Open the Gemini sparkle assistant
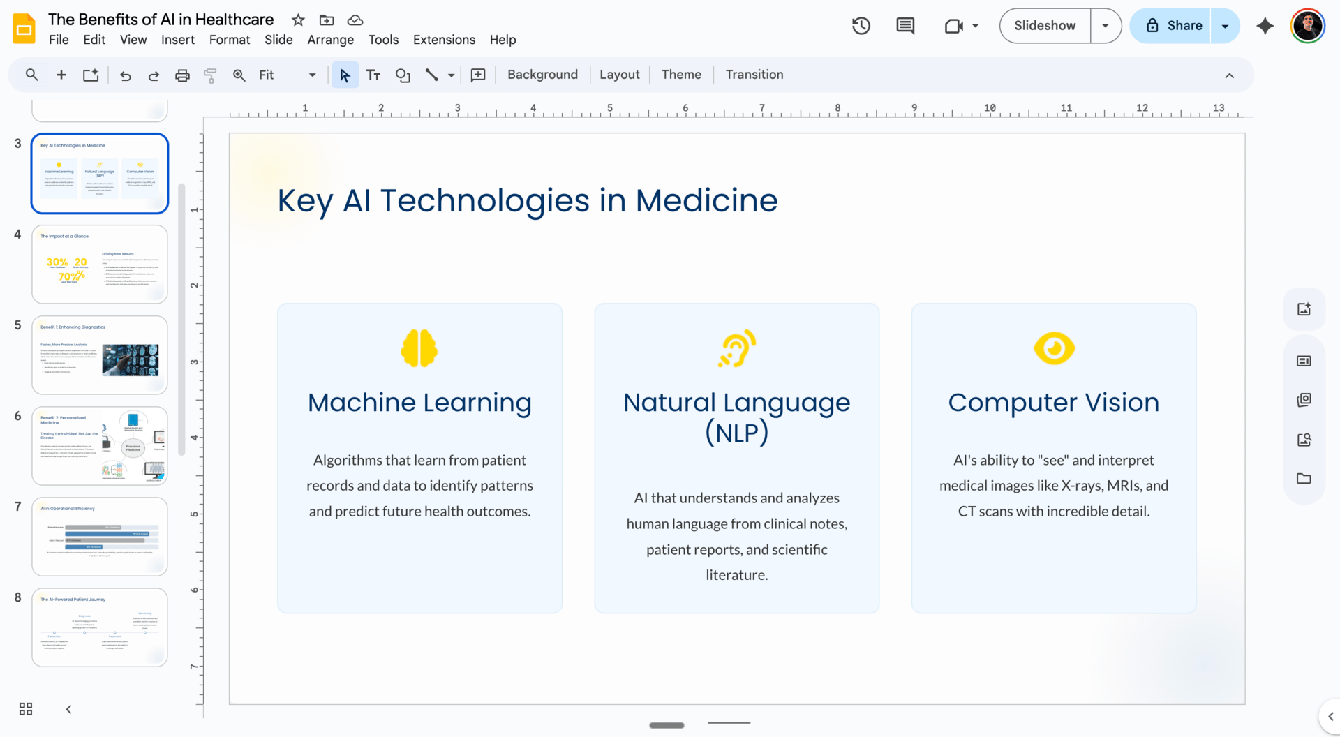Viewport: 1340px width, 737px height. tap(1265, 26)
